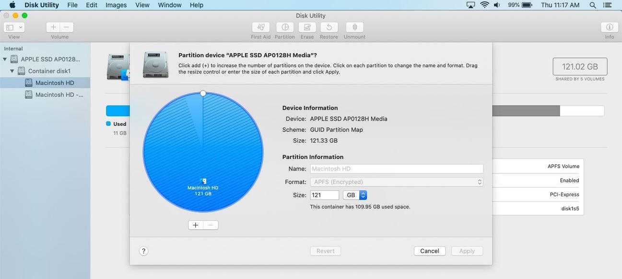The image size is (622, 279).
Task: Open the Info panel icon
Action: (x=610, y=27)
